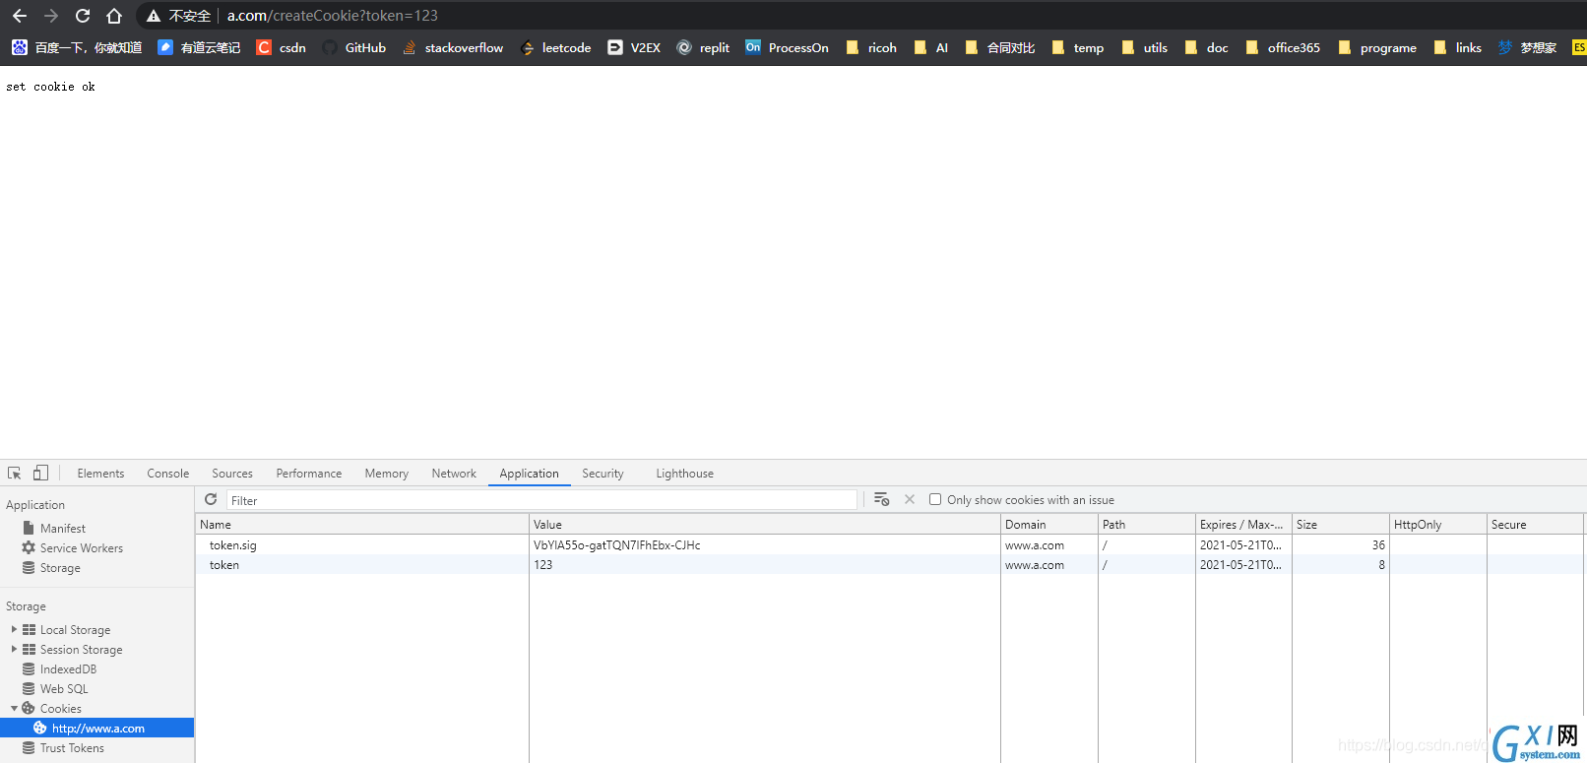Open Manifest in the Application sidebar
This screenshot has width=1587, height=763.
point(63,529)
